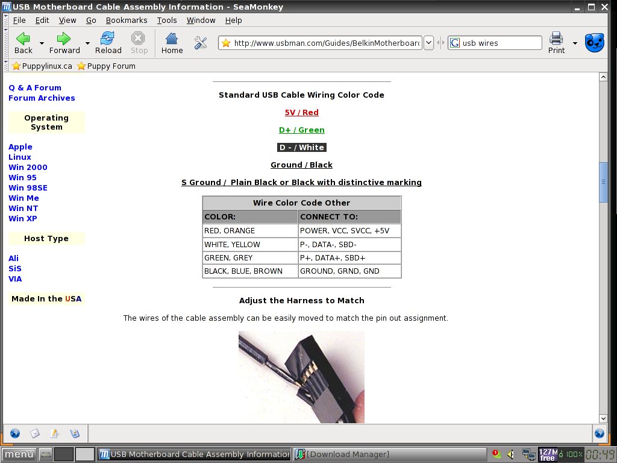Go to the Home page

172,43
